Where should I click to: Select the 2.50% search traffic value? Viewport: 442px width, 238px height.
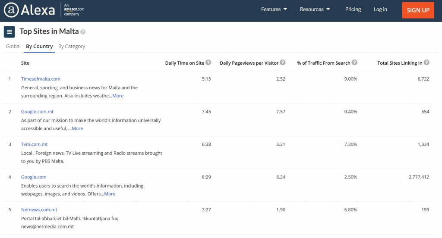pos(350,177)
